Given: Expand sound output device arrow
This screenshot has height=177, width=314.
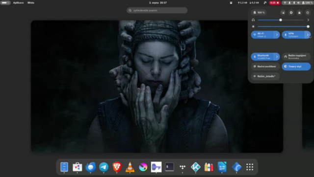Looking at the screenshot, I should [x=308, y=20].
